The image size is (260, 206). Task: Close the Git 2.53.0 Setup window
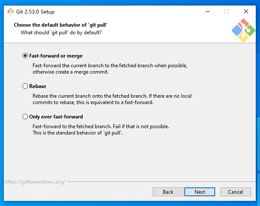tap(246, 11)
